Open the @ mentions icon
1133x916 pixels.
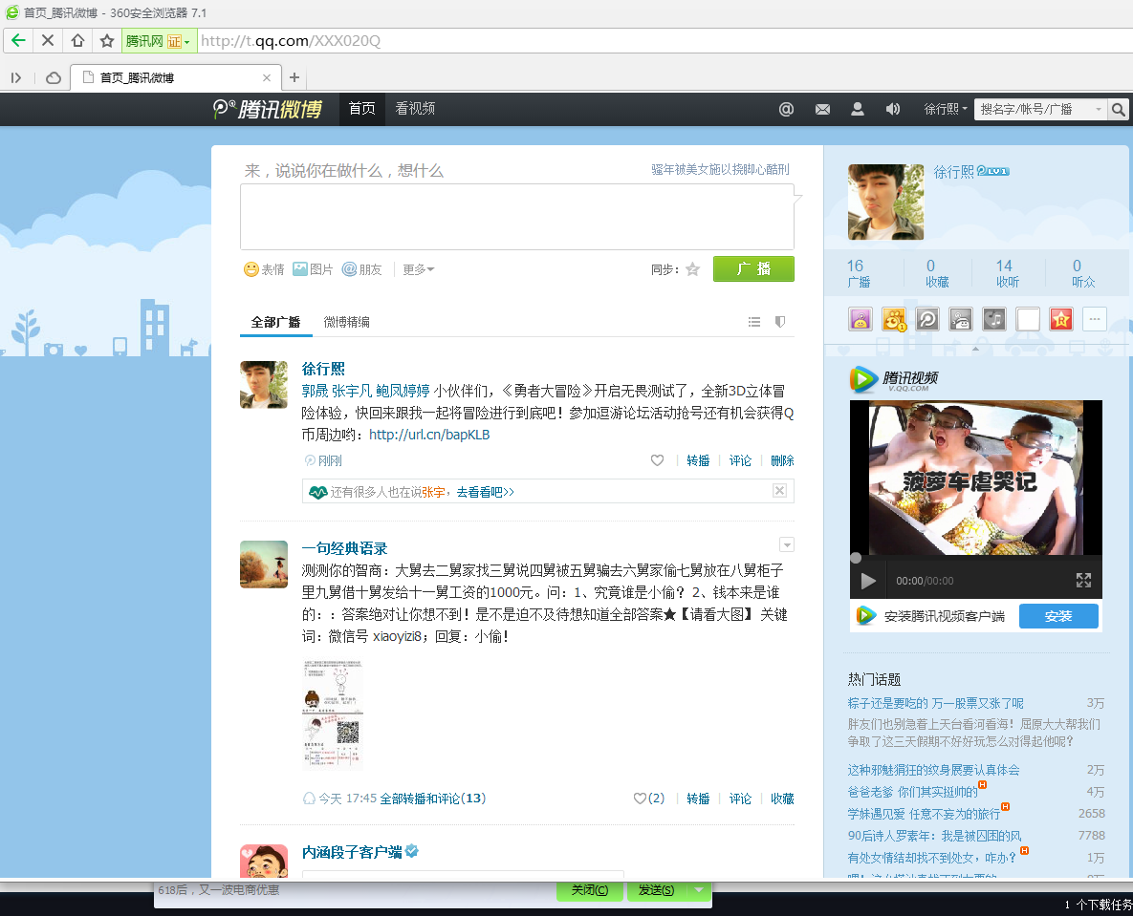coord(786,109)
